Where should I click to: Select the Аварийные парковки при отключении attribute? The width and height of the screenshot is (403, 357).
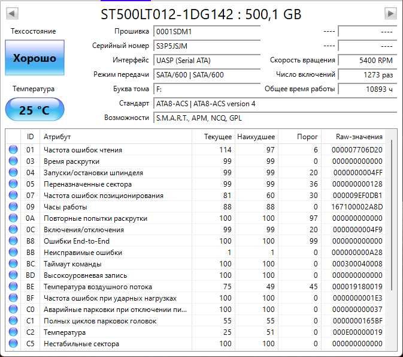tap(115, 310)
